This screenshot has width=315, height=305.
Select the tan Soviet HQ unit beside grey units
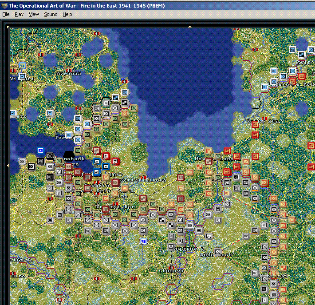click(227, 193)
